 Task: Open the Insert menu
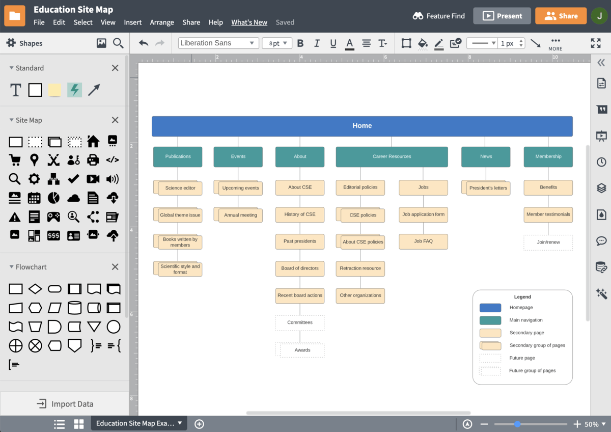[x=133, y=22]
